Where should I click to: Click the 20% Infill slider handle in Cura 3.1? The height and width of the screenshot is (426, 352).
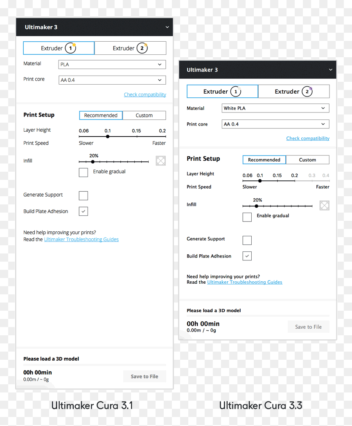(93, 161)
